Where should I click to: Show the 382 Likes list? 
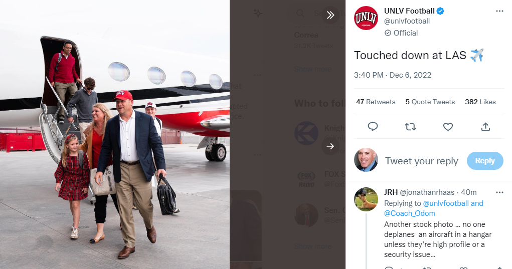point(480,102)
